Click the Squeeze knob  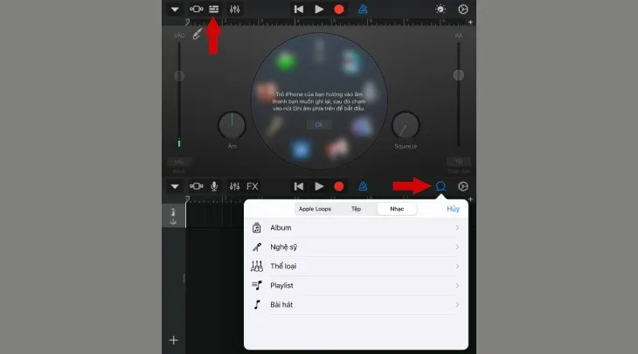[406, 125]
